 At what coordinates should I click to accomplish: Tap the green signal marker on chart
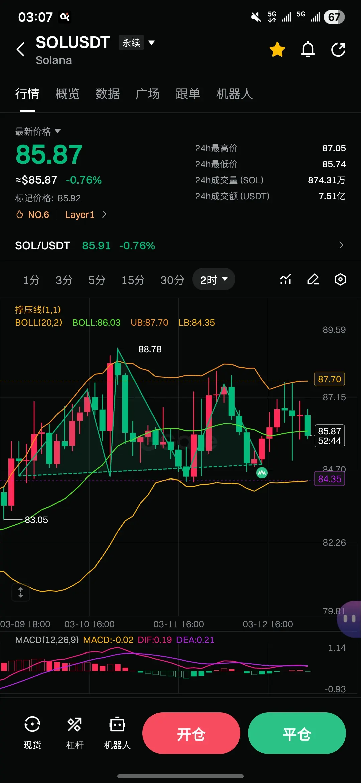(262, 473)
